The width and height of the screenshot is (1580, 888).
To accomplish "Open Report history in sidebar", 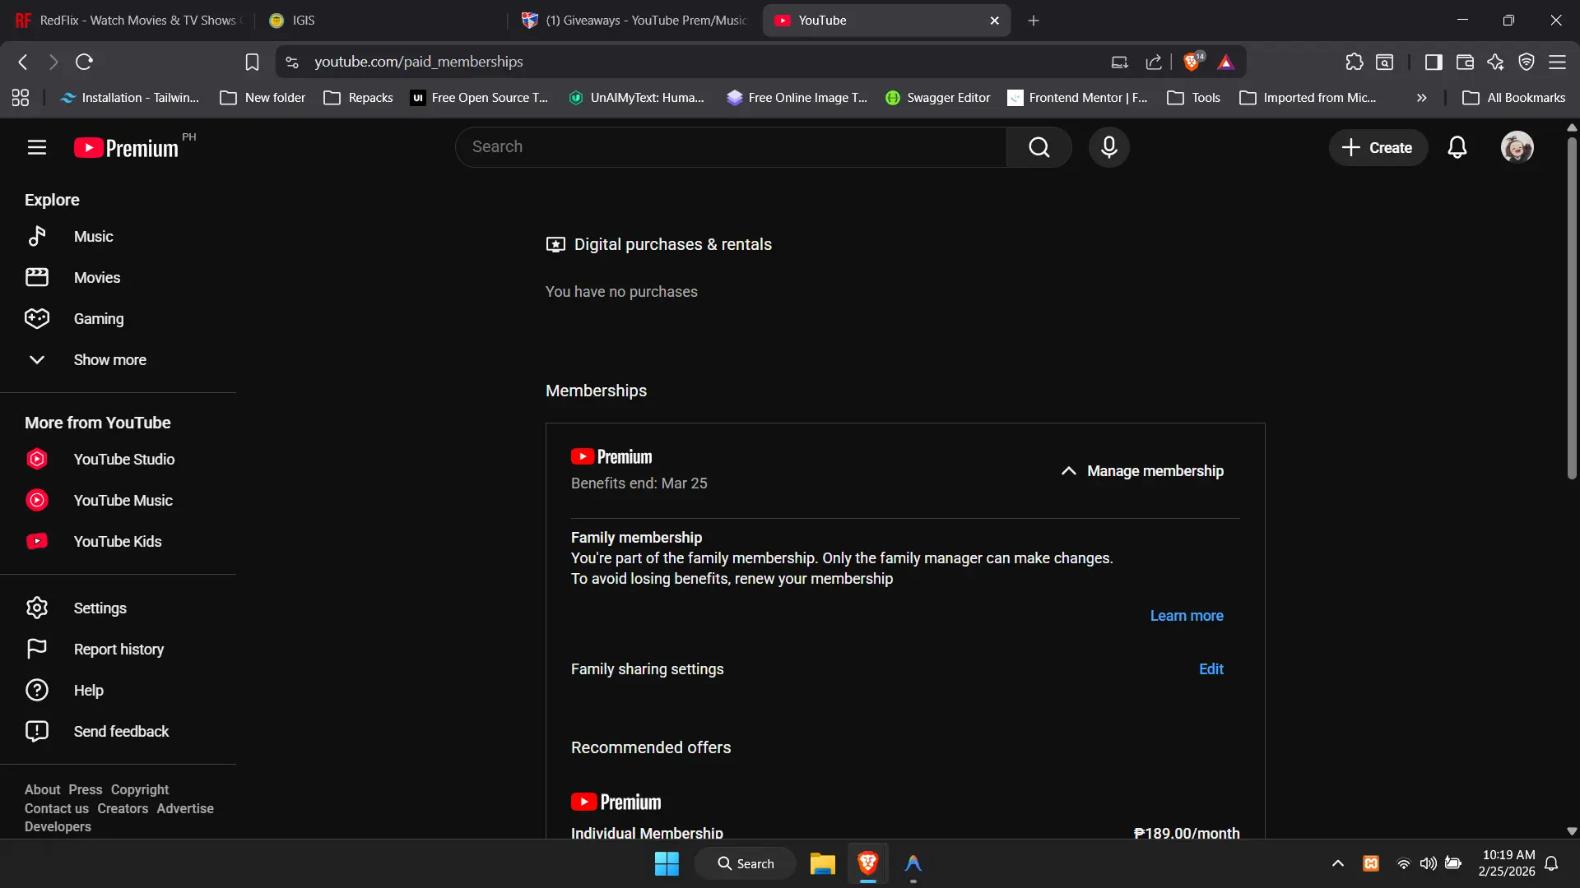I will 118,650.
